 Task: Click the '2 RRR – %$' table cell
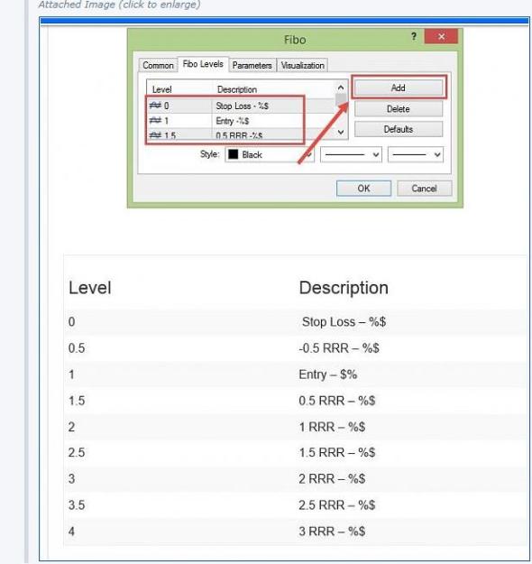point(332,479)
